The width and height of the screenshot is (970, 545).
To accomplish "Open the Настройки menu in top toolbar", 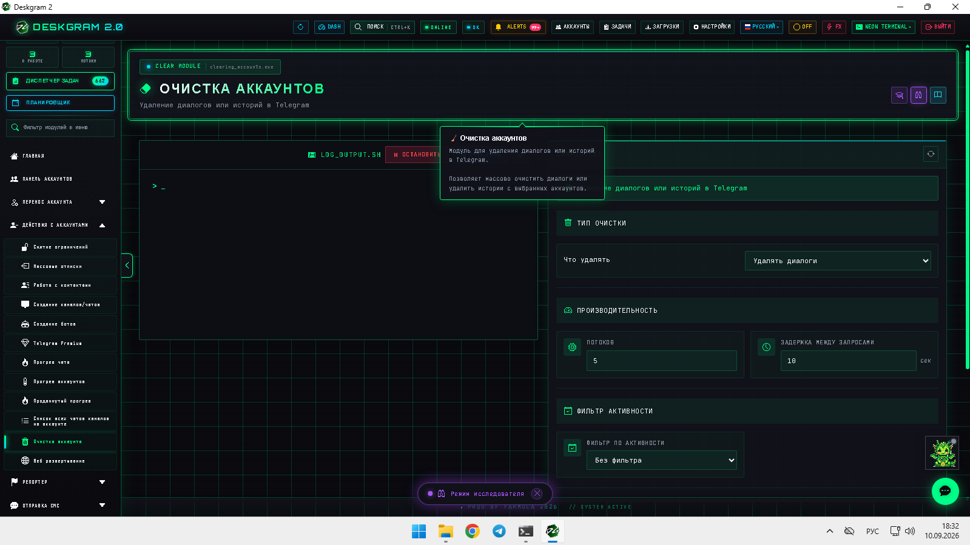I will [712, 27].
